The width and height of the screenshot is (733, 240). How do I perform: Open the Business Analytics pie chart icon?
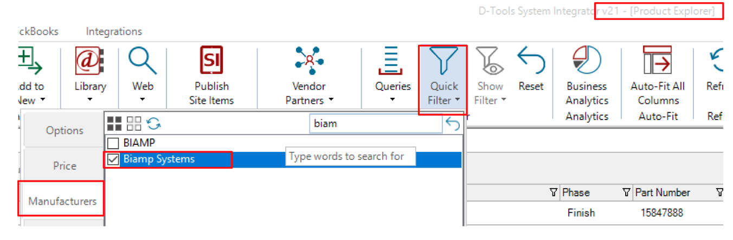click(x=587, y=61)
